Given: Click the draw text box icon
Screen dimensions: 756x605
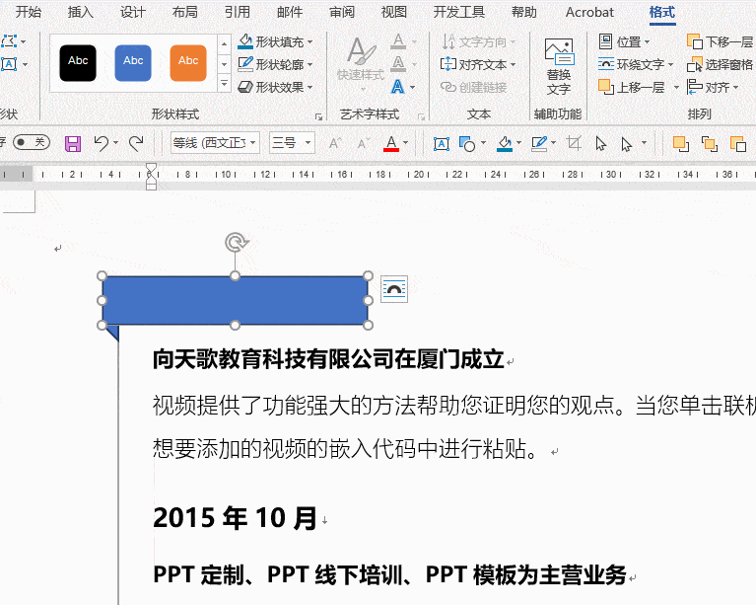Looking at the screenshot, I should point(442,143).
